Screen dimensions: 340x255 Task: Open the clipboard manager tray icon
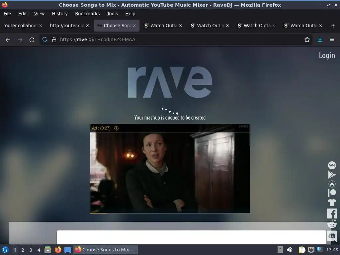302,250
